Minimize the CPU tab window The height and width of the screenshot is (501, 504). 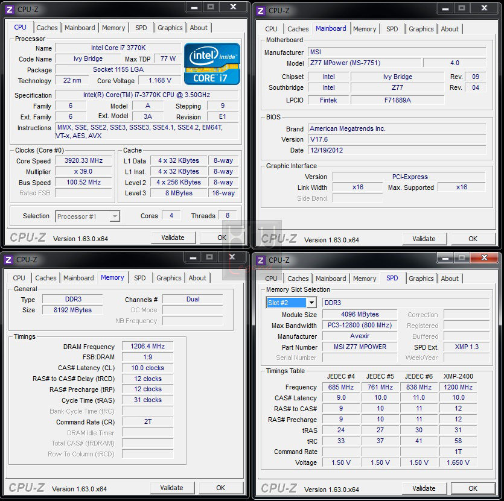[194, 7]
